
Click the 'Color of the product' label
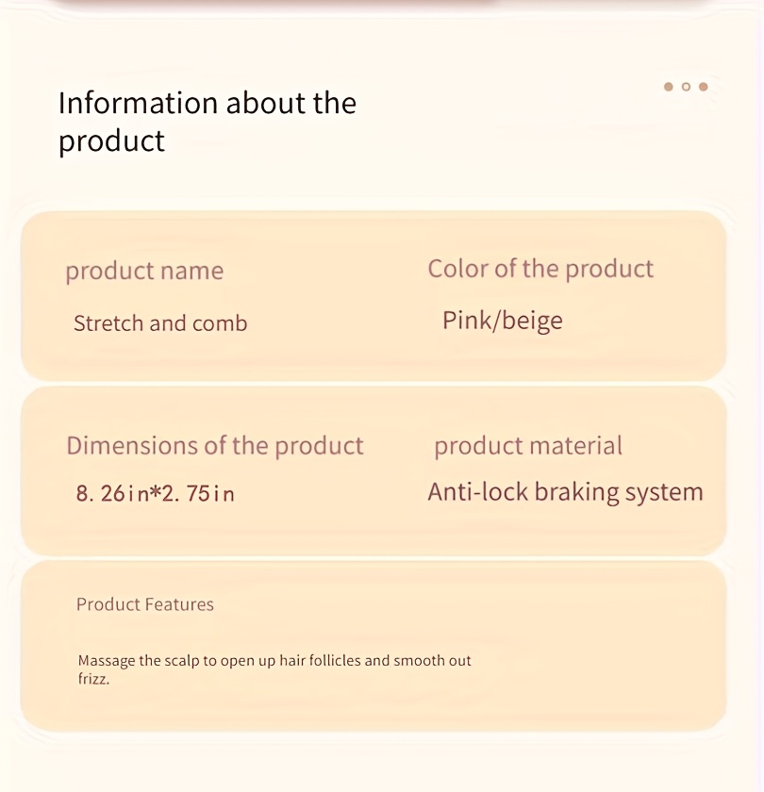[540, 269]
